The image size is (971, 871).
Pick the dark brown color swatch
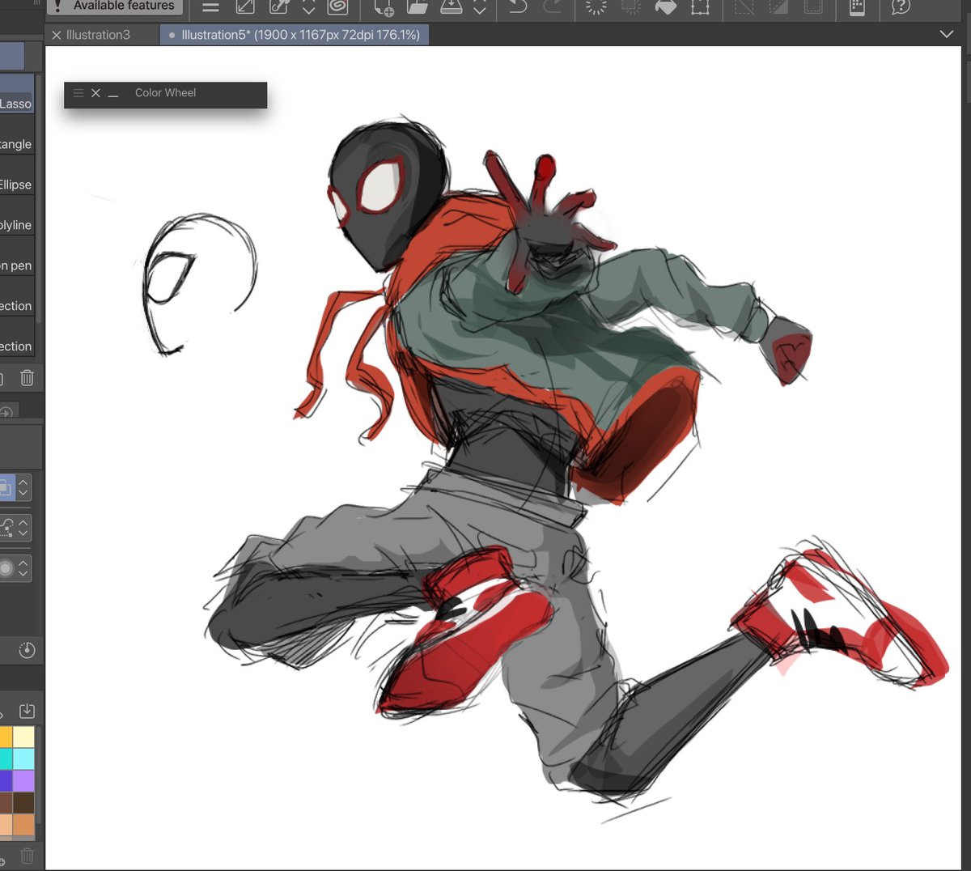(x=23, y=802)
